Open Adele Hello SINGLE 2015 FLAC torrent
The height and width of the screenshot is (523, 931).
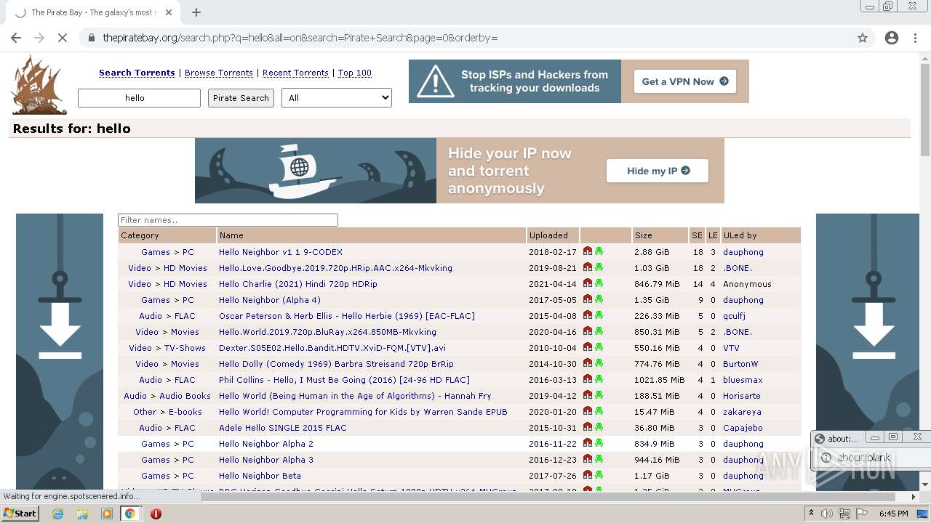[283, 428]
